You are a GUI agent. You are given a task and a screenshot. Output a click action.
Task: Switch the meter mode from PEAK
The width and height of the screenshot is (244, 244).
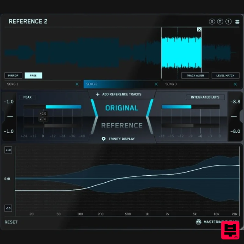coord(27,97)
